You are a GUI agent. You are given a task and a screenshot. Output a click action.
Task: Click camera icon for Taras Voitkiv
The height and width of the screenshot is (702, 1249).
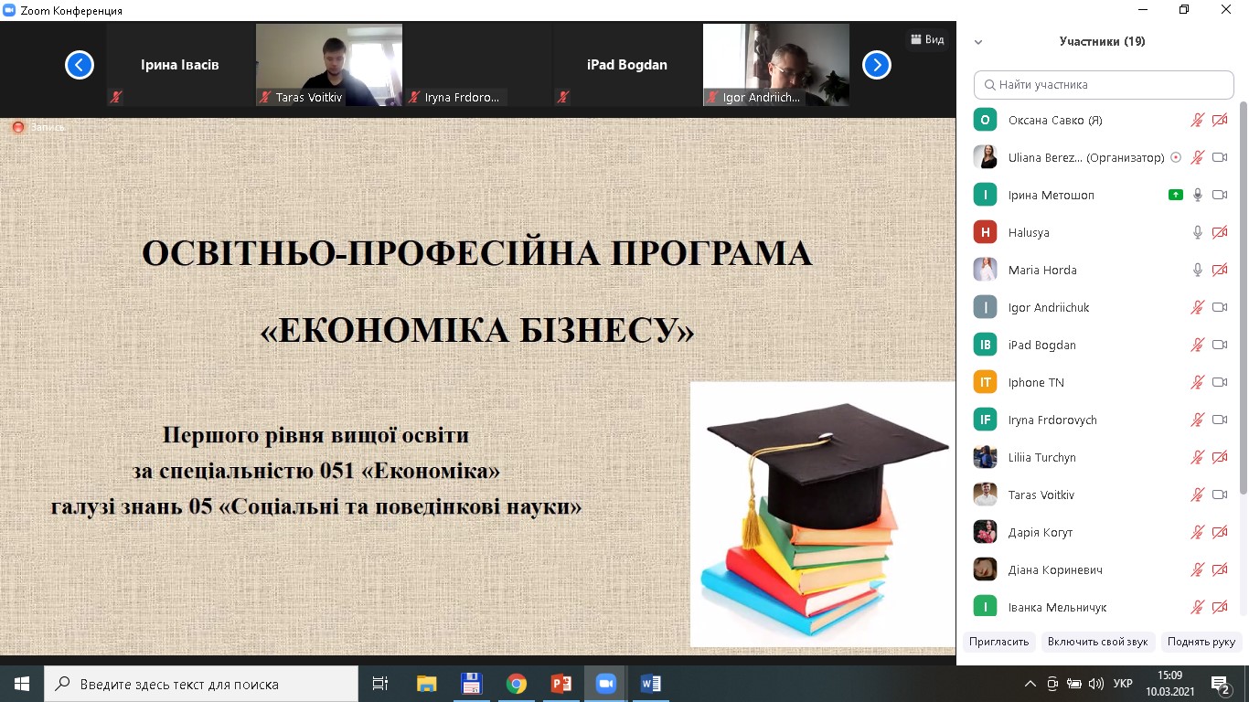[1220, 495]
